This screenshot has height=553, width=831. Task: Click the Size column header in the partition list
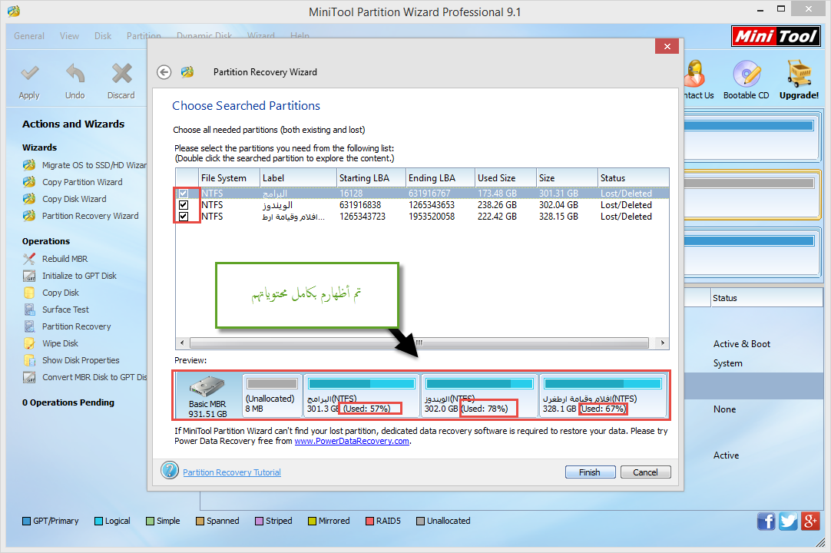(567, 178)
